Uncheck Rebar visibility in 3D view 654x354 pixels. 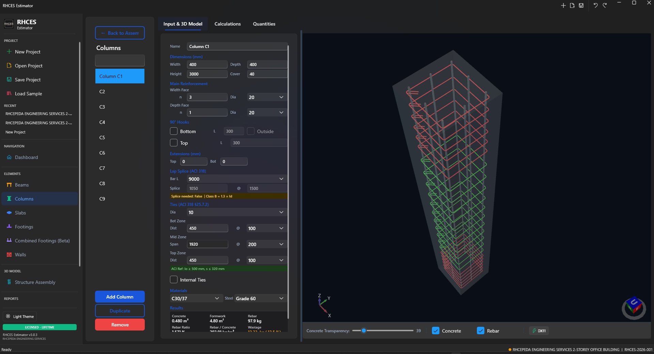pos(481,331)
